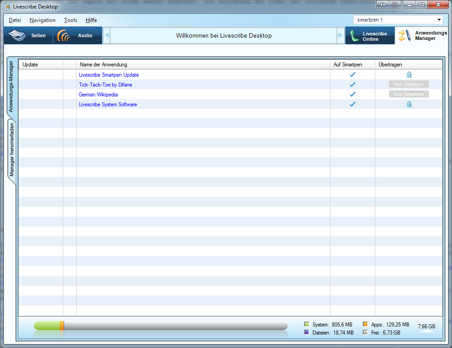Sort by Update column header

pos(41,65)
